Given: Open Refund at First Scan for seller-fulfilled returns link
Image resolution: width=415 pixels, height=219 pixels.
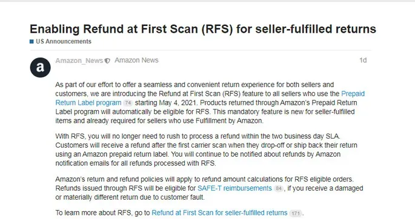Looking at the screenshot, I should [x=219, y=213].
